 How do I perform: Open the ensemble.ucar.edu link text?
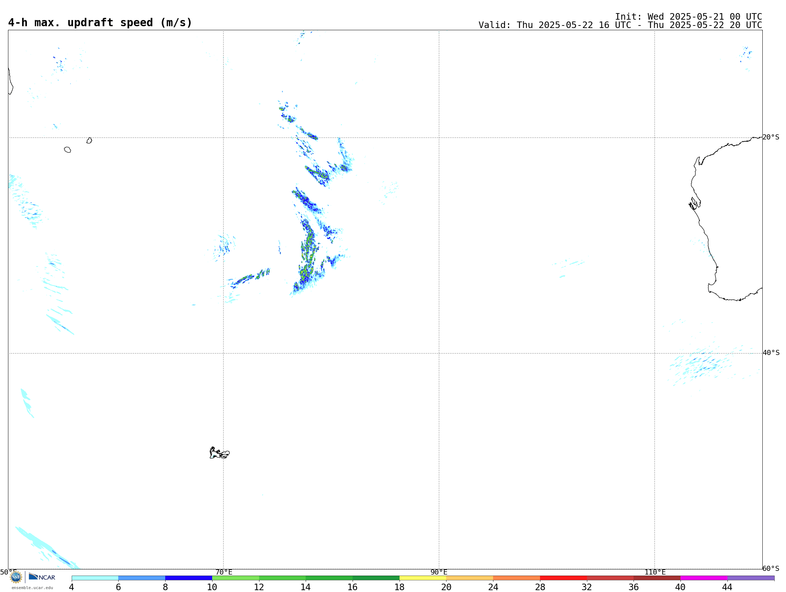(32, 588)
